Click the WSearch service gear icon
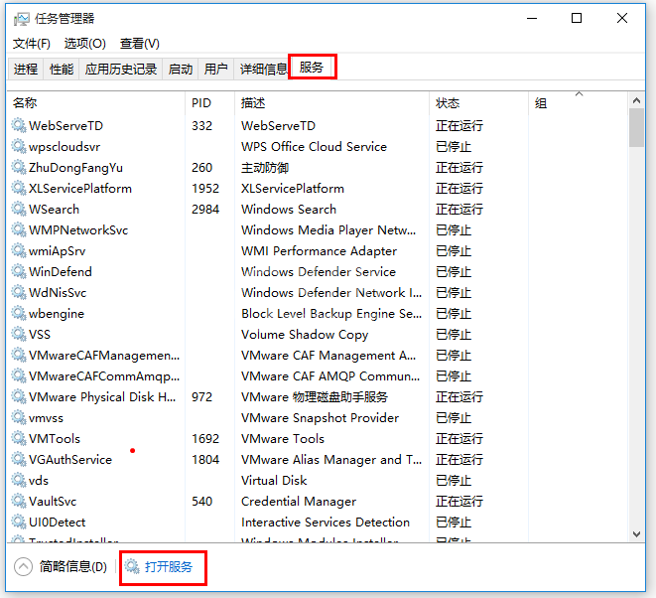 click(19, 209)
